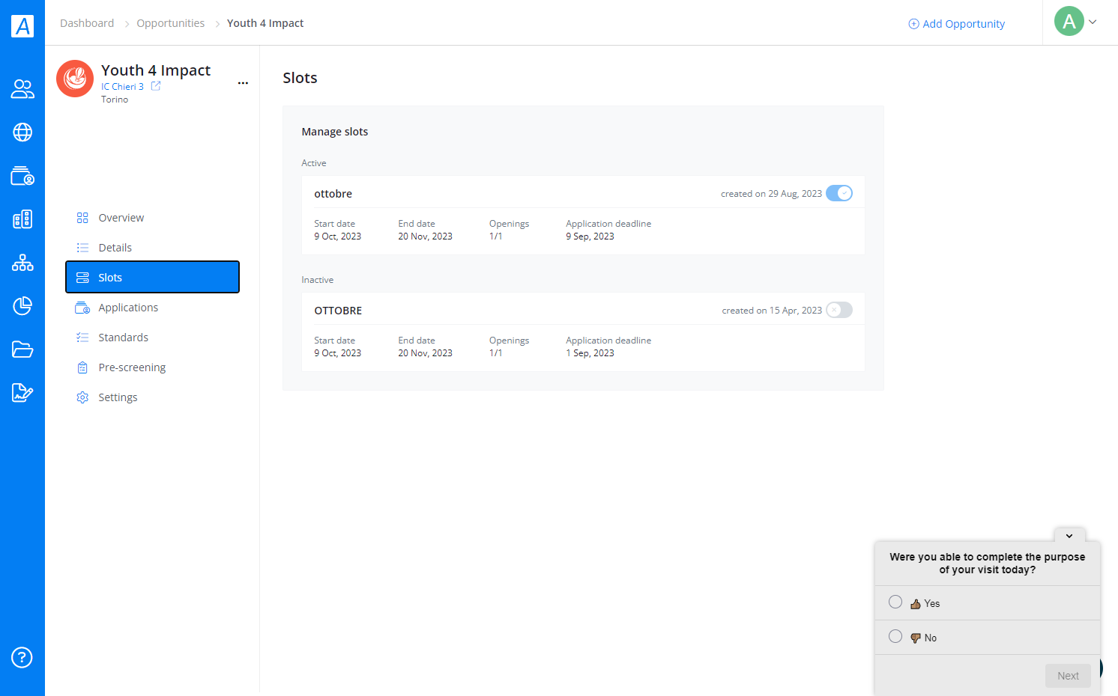
Task: Expand the account dropdown chevron
Action: click(x=1093, y=22)
